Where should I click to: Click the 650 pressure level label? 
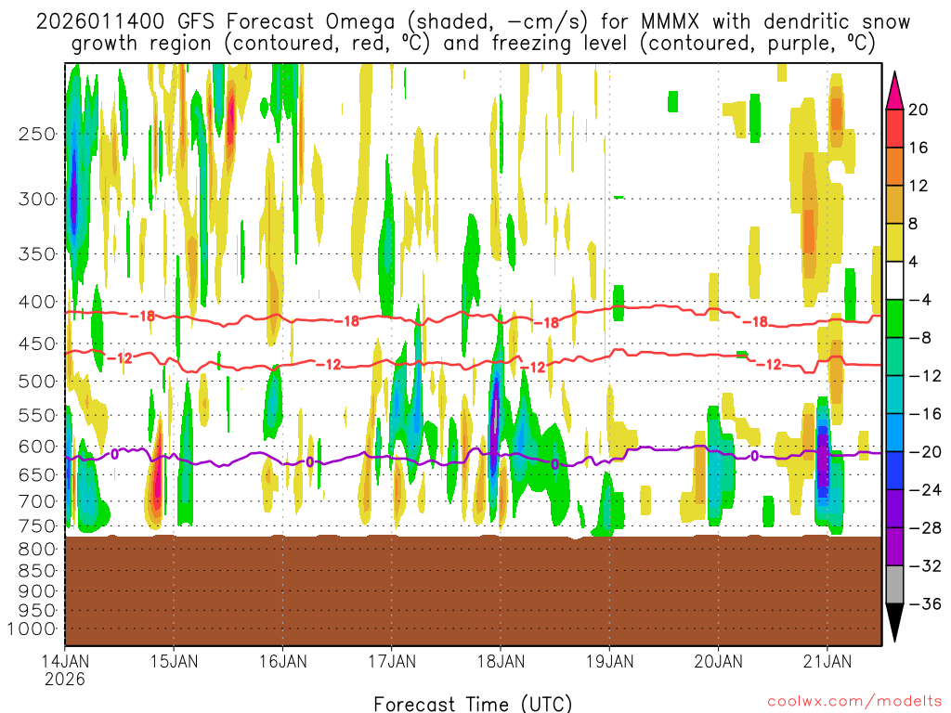coord(37,474)
